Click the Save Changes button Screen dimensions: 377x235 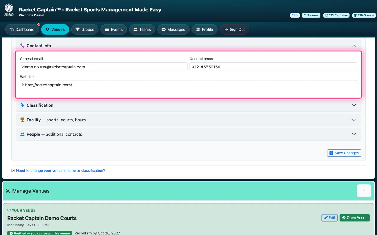pyautogui.click(x=344, y=153)
